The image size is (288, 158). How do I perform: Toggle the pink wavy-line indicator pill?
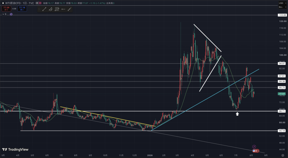point(40,3)
